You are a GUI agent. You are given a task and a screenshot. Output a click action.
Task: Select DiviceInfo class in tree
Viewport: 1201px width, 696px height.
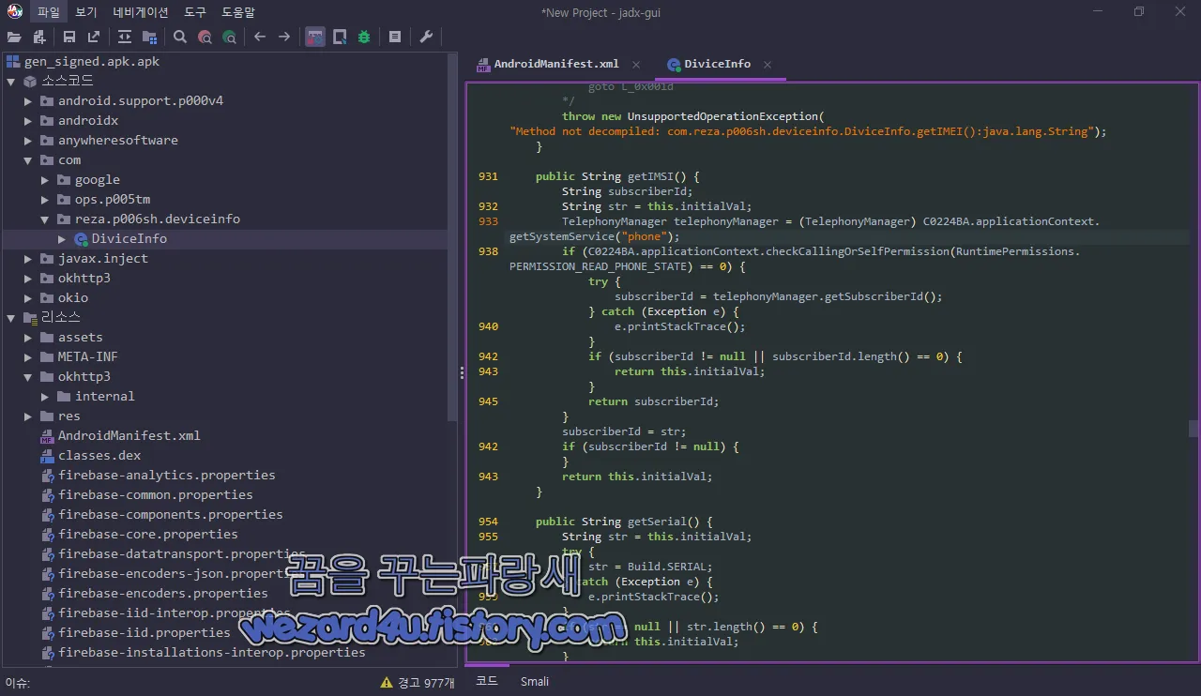[x=129, y=239]
